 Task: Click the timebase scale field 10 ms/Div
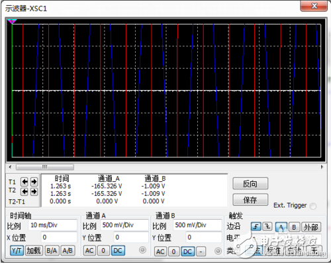click(53, 225)
